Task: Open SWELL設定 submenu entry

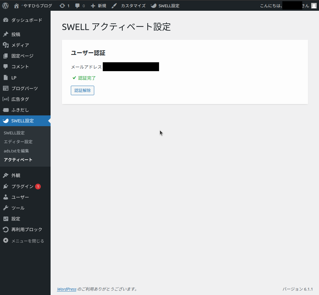Action: [x=14, y=133]
